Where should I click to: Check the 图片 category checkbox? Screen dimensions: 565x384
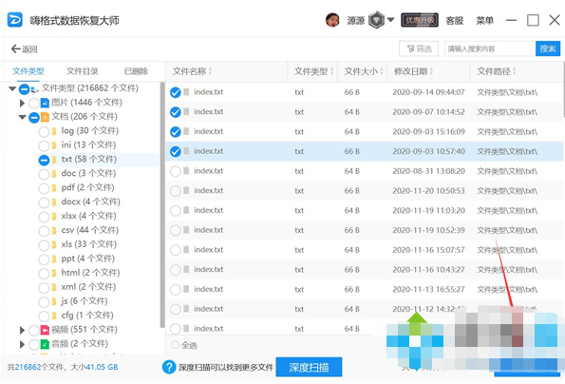(x=34, y=103)
